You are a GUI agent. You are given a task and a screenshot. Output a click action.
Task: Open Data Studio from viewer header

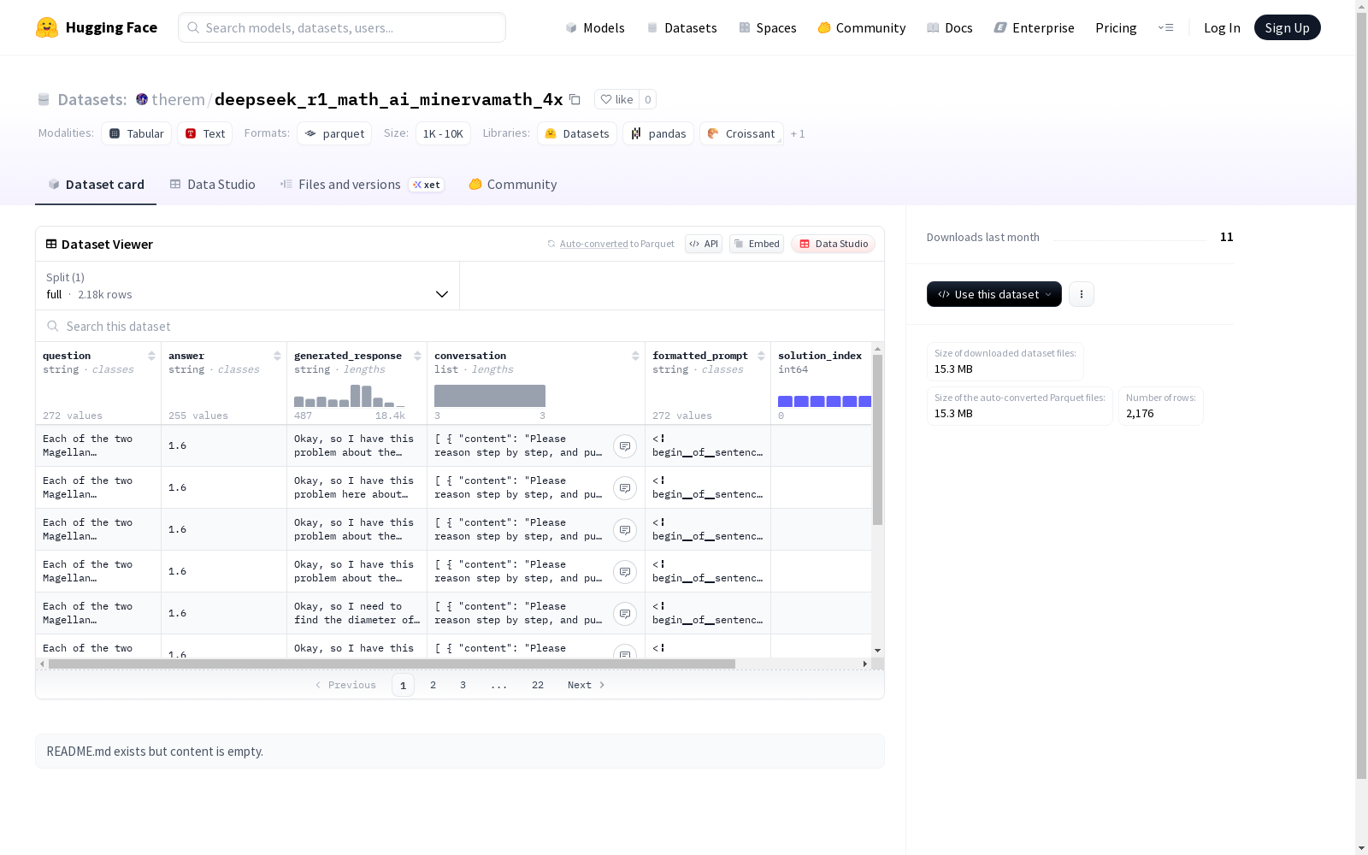click(x=833, y=244)
